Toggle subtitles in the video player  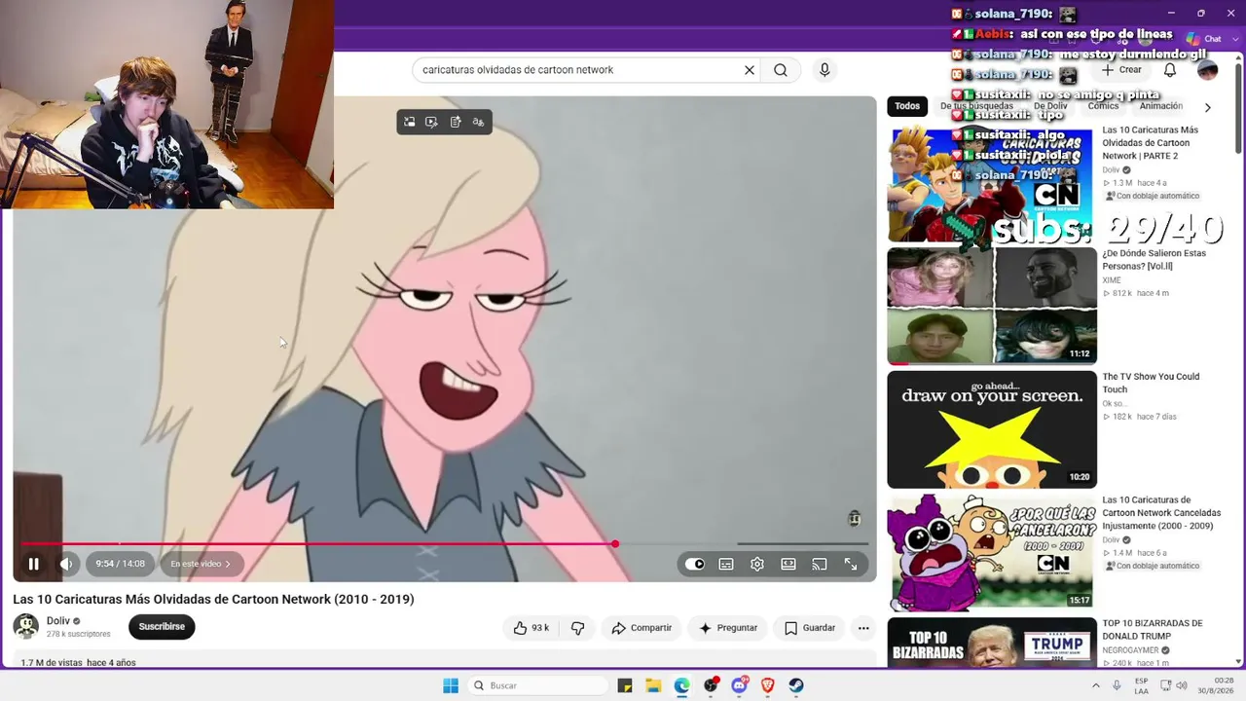tap(726, 564)
